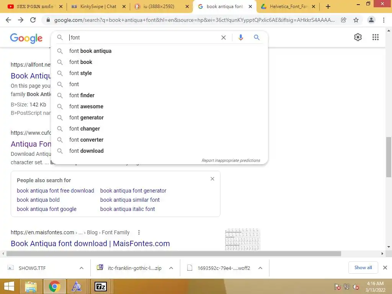Go forward to next page

click(x=21, y=20)
